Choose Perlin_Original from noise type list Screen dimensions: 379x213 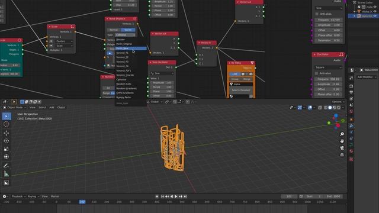click(x=131, y=44)
